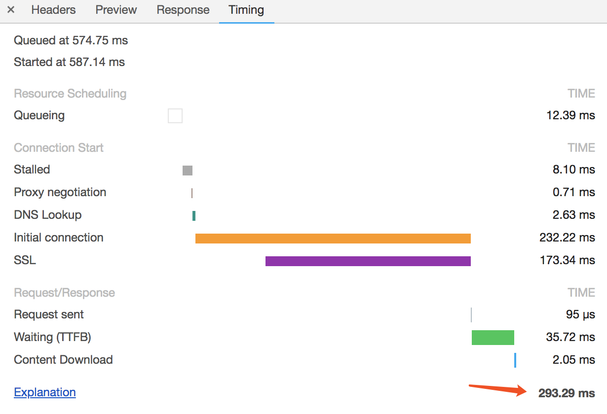Click the Timing tab

pos(246,10)
